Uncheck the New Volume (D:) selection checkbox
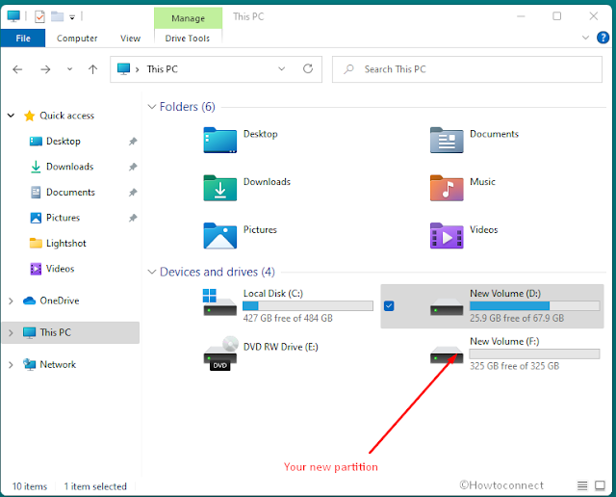Screen dimensions: 616x497 389,306
